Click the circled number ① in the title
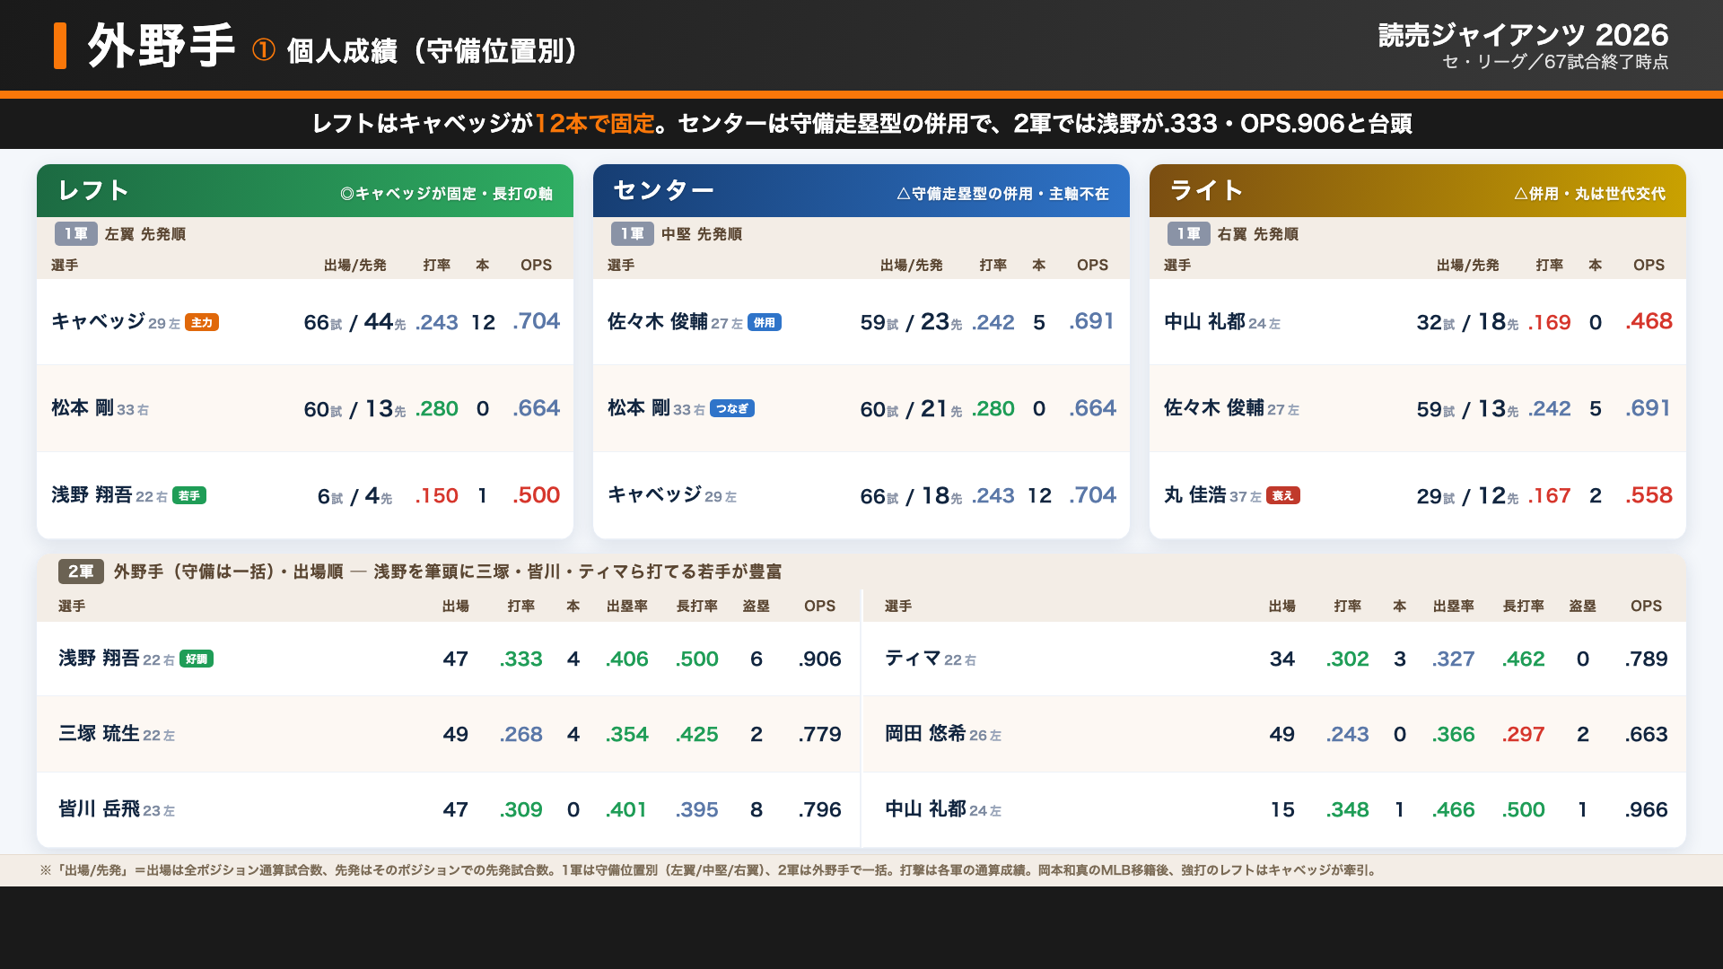 (263, 50)
